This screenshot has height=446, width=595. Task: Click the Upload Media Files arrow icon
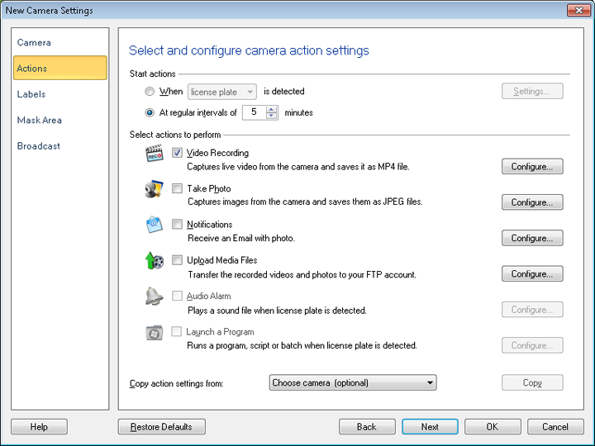coord(154,262)
